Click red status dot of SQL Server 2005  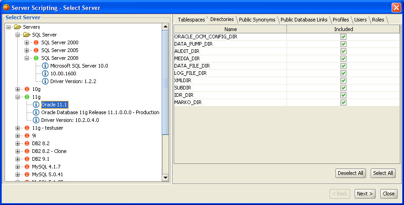click(36, 50)
